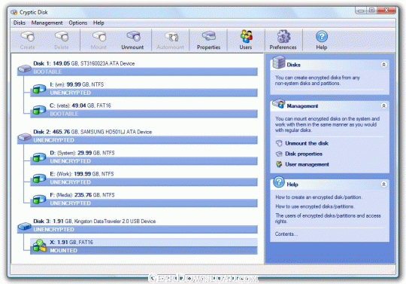Select D: (System) UNENCRYPTED status bar
The width and height of the screenshot is (406, 284).
click(144, 161)
